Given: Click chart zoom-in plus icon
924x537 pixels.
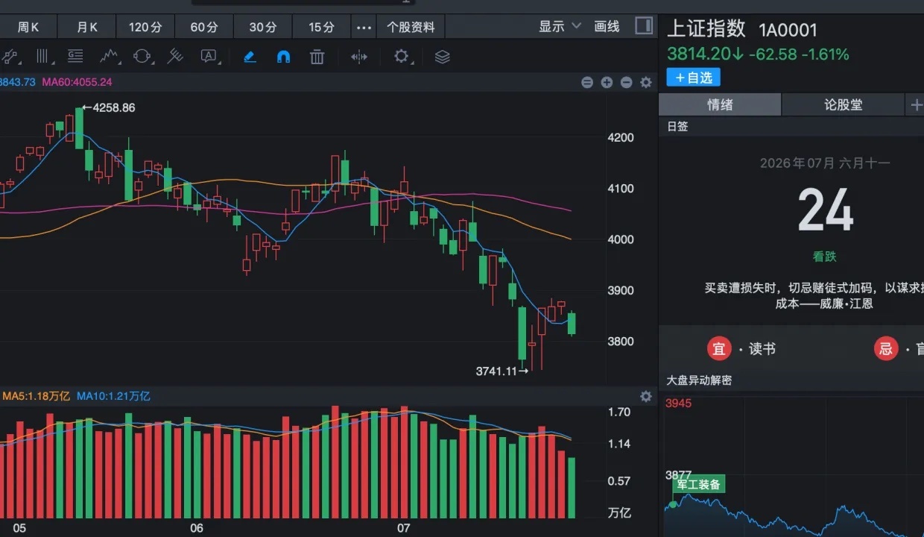Looking at the screenshot, I should coord(607,83).
